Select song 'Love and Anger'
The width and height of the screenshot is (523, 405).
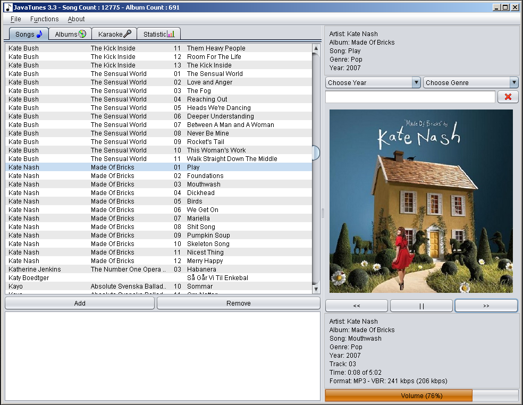coord(159,82)
